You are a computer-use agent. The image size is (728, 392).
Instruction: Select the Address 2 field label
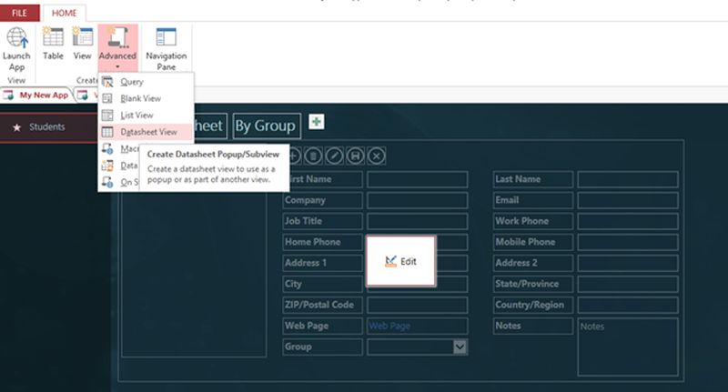533,263
